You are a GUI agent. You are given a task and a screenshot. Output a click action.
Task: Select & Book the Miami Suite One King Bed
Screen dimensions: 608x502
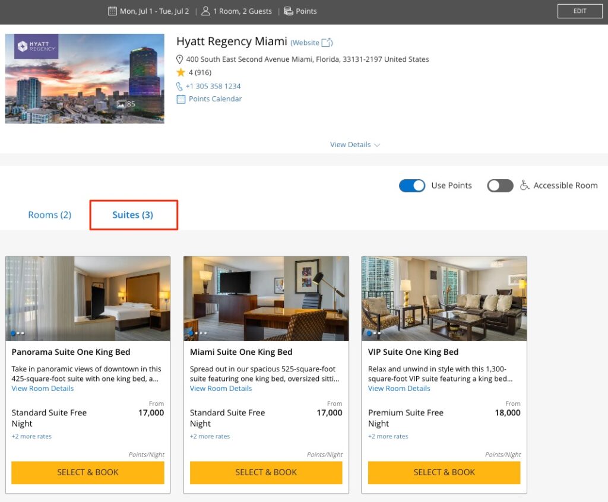(266, 472)
